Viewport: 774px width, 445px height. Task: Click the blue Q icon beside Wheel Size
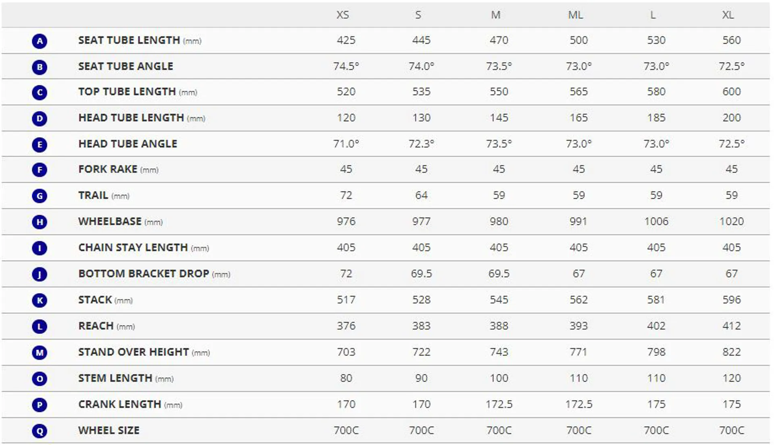(40, 430)
